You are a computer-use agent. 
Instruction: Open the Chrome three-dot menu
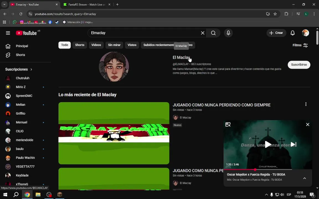[314, 14]
